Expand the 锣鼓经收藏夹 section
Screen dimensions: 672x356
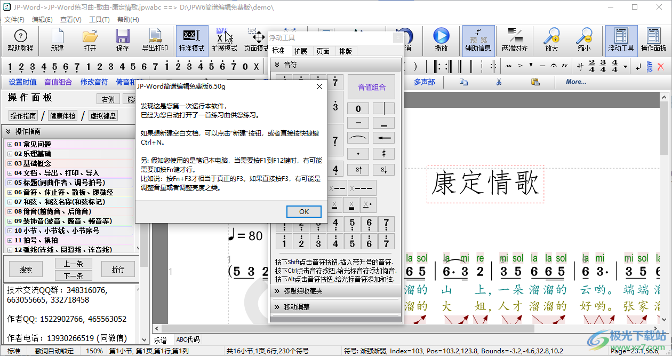[x=335, y=291]
